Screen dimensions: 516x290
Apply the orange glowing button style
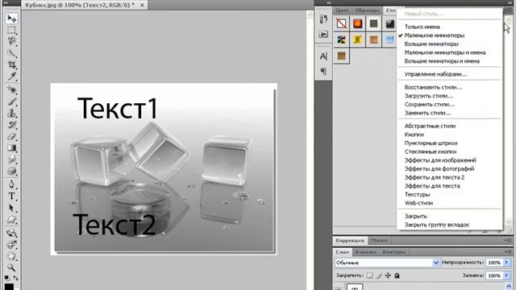click(x=357, y=23)
